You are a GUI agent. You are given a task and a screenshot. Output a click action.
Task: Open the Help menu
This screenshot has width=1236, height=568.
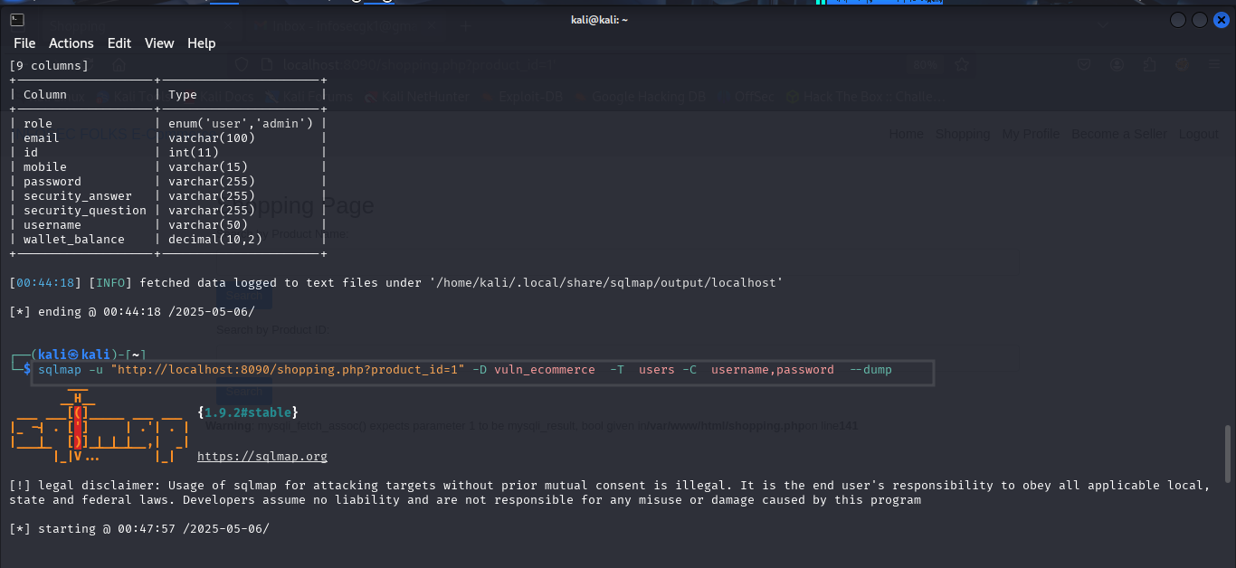pos(201,43)
